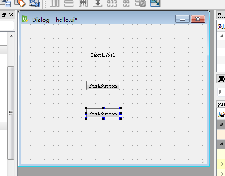The height and width of the screenshot is (176, 225).
Task: Minimize the hello.ui dialog form
Action: click(182, 19)
